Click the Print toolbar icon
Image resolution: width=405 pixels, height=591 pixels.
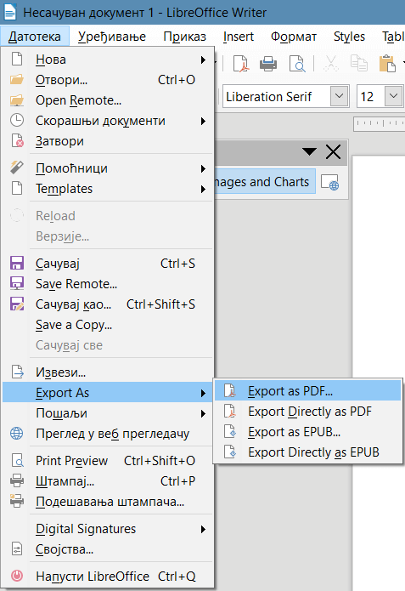(x=268, y=63)
